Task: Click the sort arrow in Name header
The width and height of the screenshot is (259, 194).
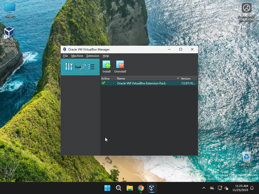Action: click(x=178, y=78)
